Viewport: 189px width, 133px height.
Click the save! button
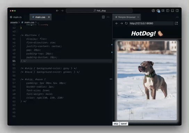click(x=124, y=124)
